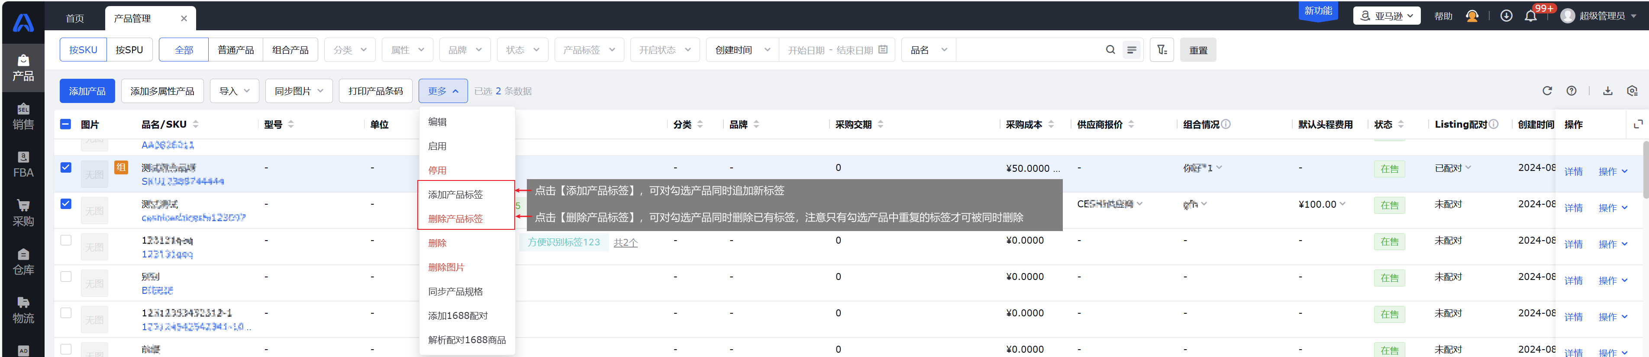Click the export download icon above table

(x=1607, y=91)
